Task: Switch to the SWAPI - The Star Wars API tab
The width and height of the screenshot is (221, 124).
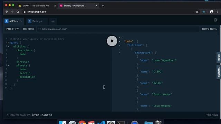Action: click(36, 6)
